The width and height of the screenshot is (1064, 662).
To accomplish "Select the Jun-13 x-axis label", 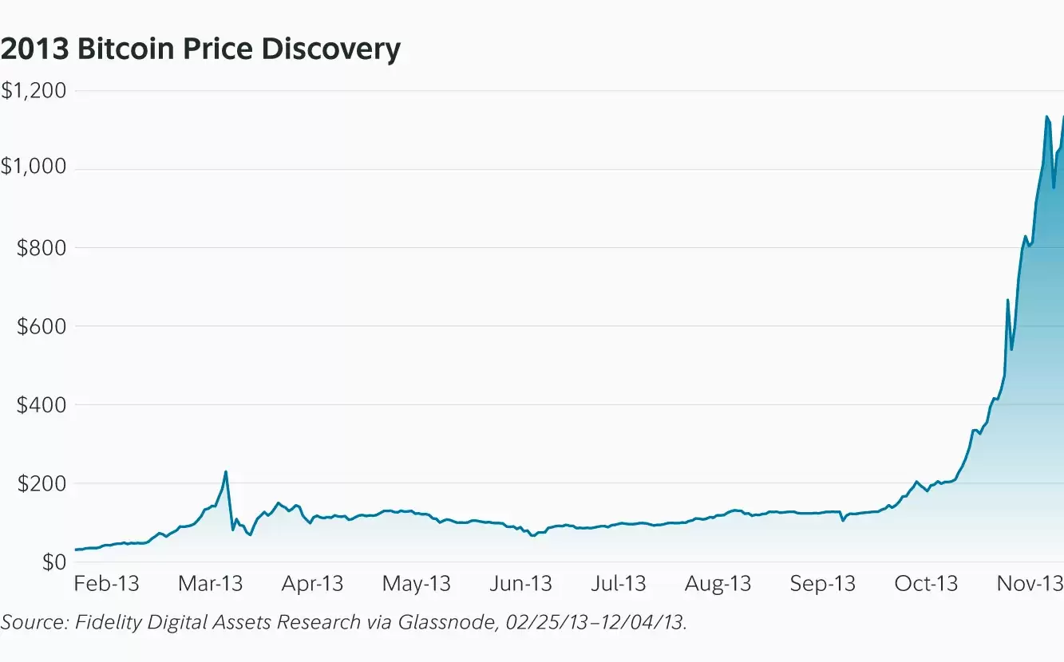I will (520, 584).
